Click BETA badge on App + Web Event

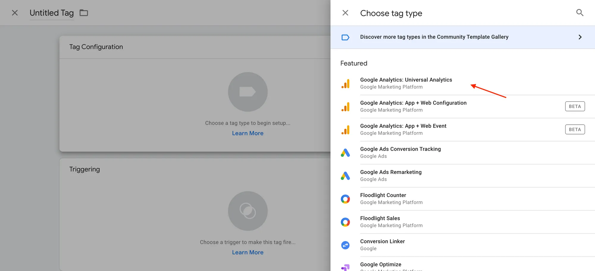(x=575, y=129)
